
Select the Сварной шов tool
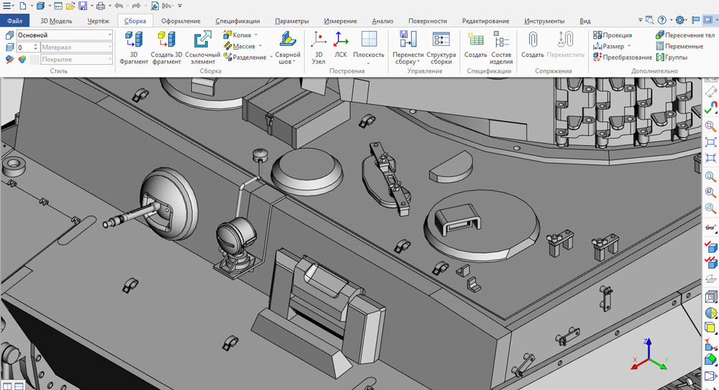tap(288, 47)
